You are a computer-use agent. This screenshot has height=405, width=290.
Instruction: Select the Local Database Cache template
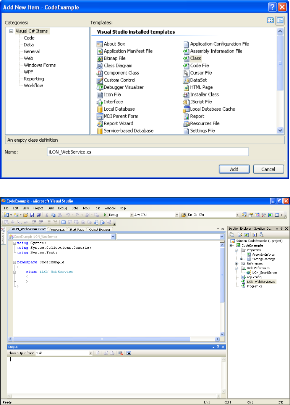[x=209, y=109]
